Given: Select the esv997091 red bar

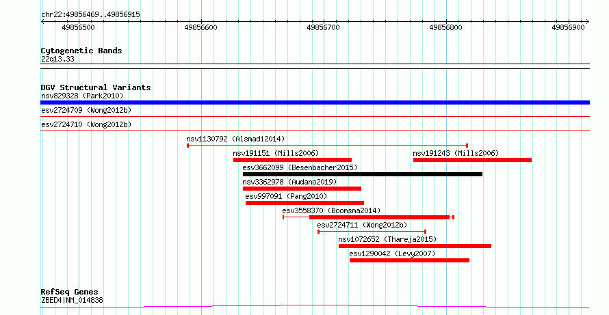Looking at the screenshot, I should (305, 203).
